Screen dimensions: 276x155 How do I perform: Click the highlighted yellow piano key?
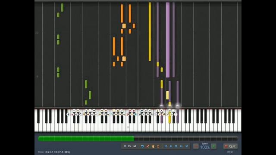tap(169, 117)
